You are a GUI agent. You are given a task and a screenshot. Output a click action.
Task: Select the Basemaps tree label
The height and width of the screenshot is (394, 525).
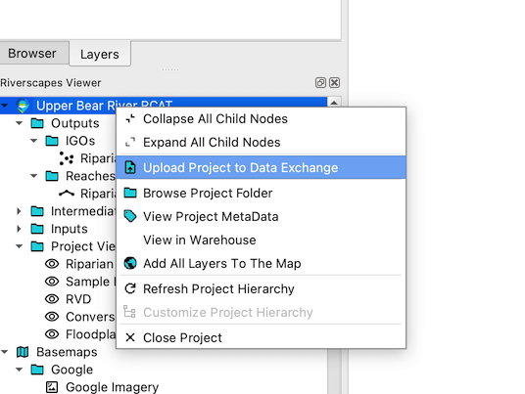click(x=67, y=352)
